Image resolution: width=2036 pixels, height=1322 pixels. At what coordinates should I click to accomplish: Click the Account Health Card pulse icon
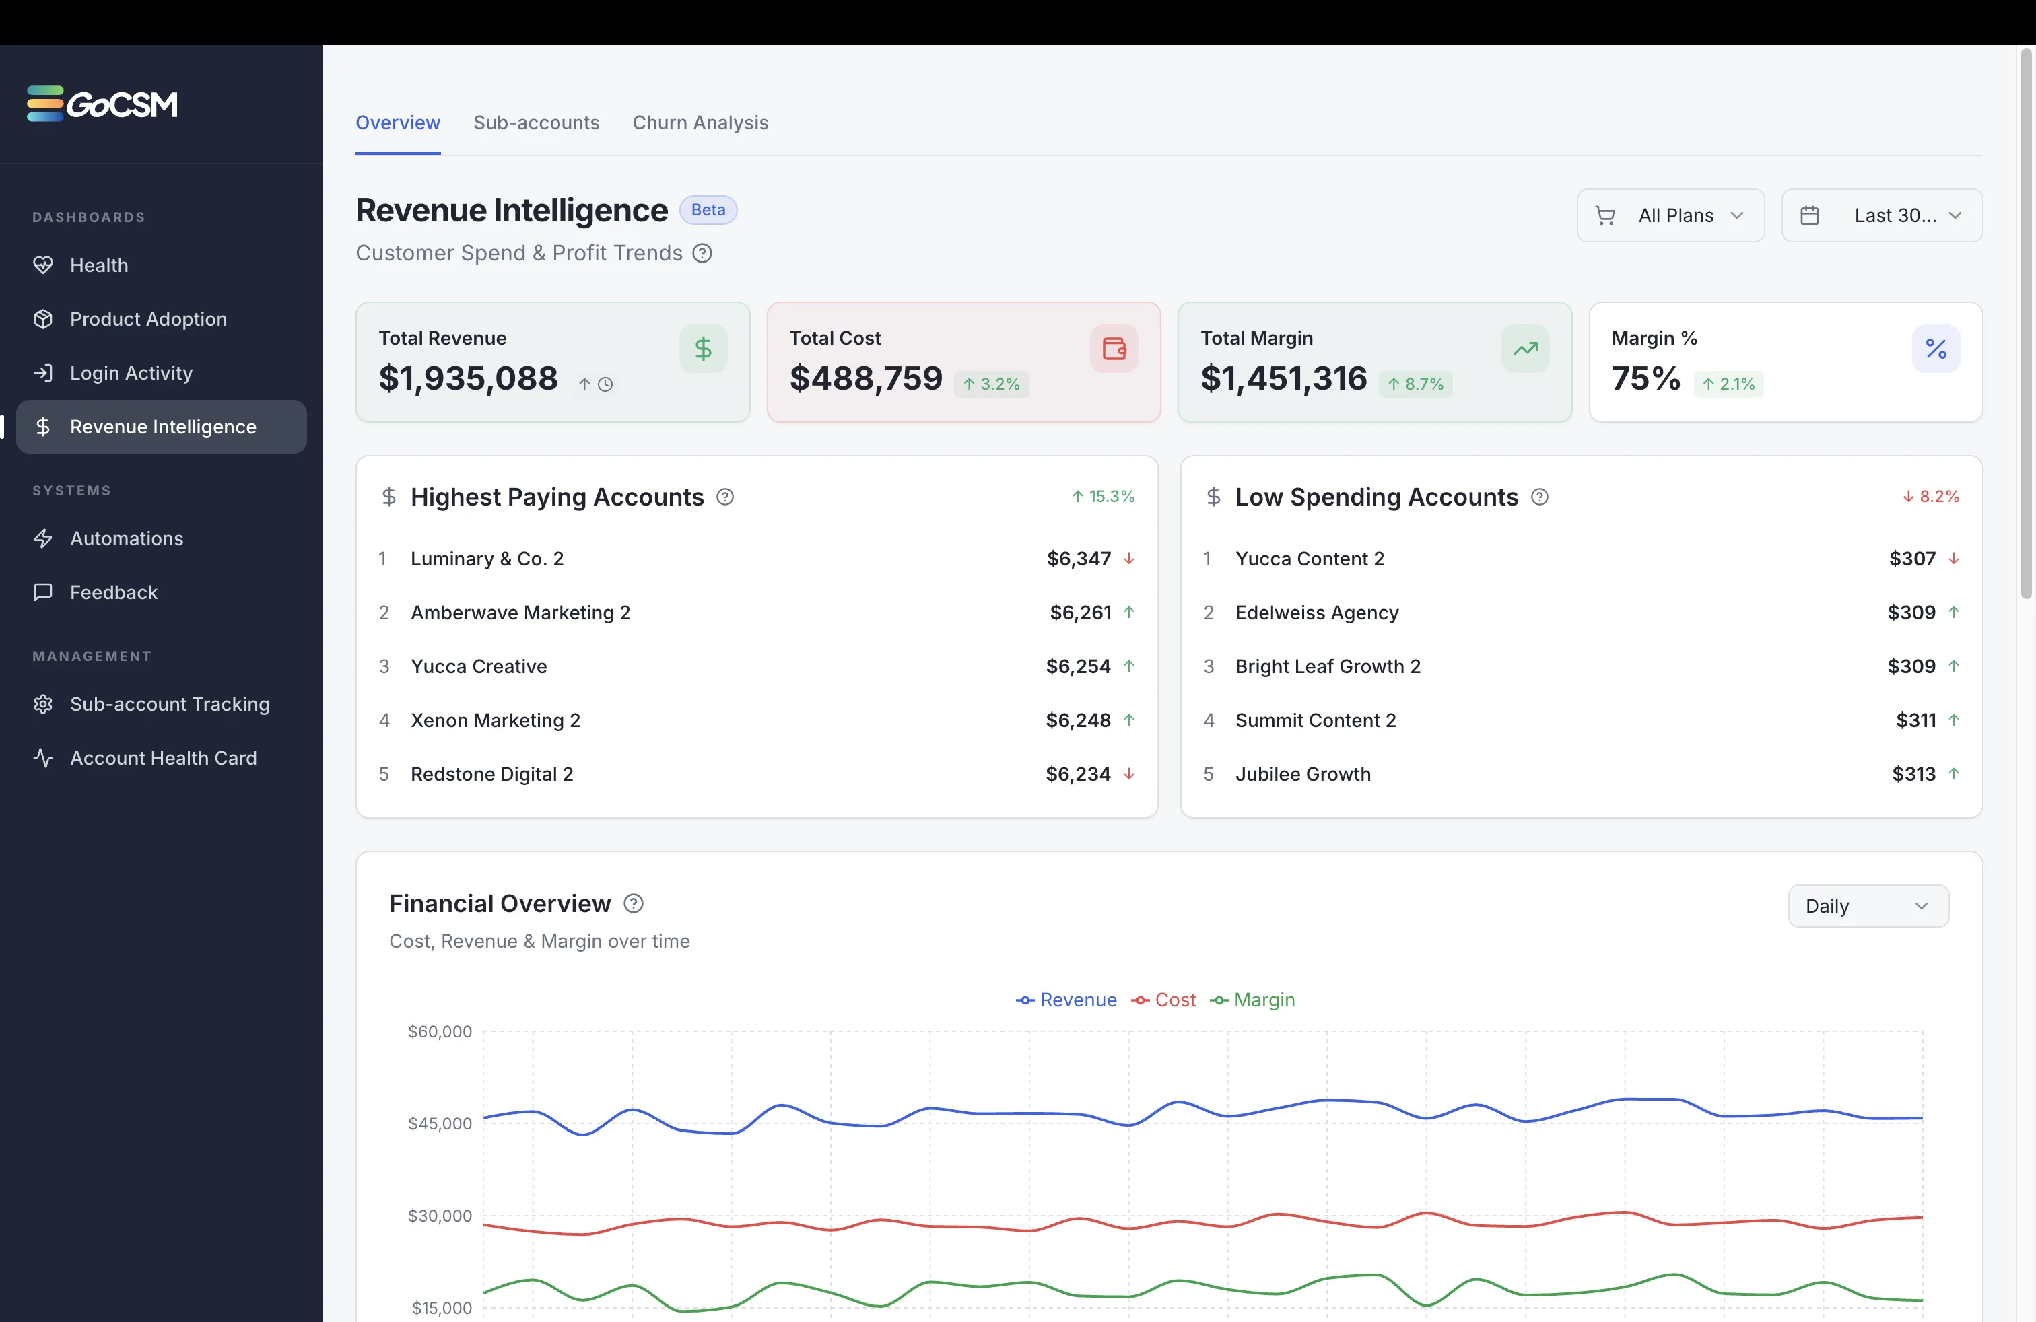coord(43,758)
